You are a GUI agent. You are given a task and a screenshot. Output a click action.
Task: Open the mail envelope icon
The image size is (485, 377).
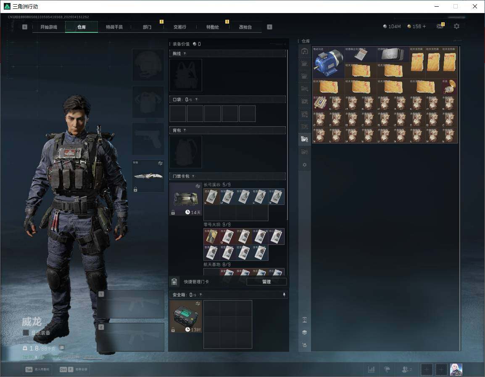pos(440,27)
